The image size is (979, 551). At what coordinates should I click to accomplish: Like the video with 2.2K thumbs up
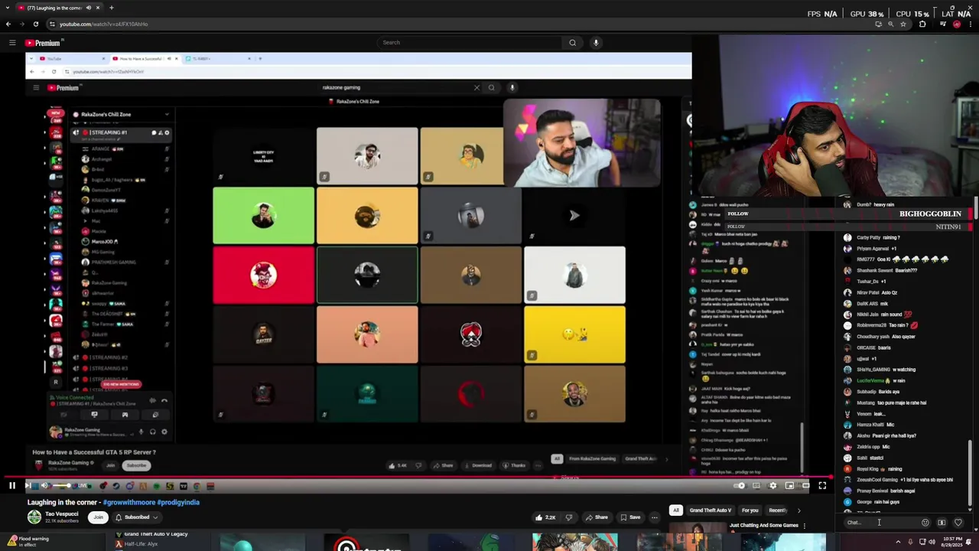[545, 517]
